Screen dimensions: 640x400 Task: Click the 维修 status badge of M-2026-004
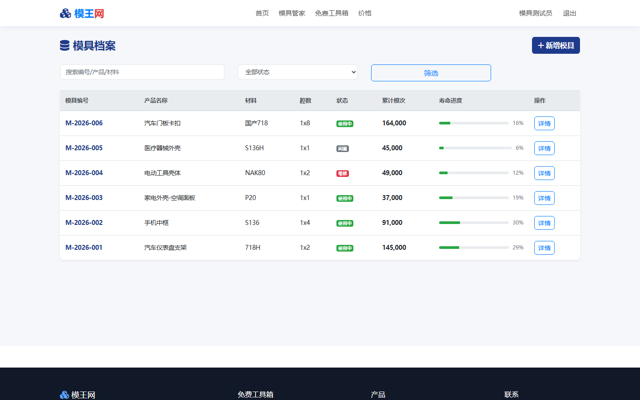tap(343, 173)
